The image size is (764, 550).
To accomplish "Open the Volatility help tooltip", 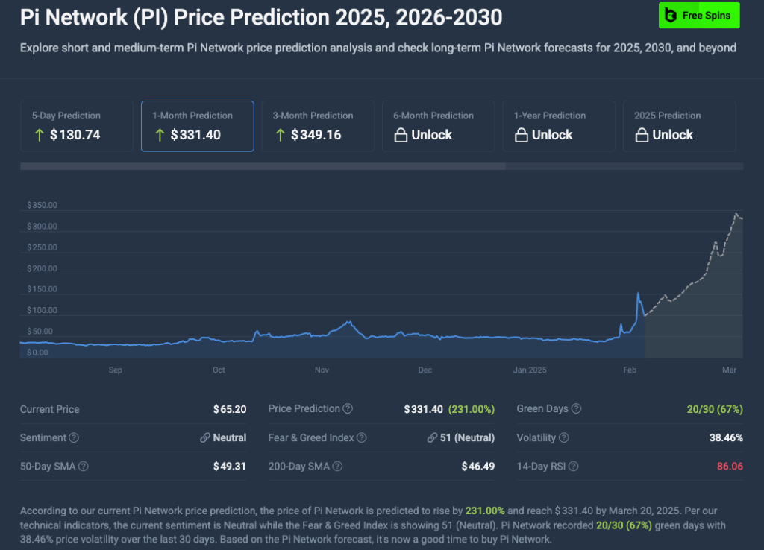I will 563,438.
